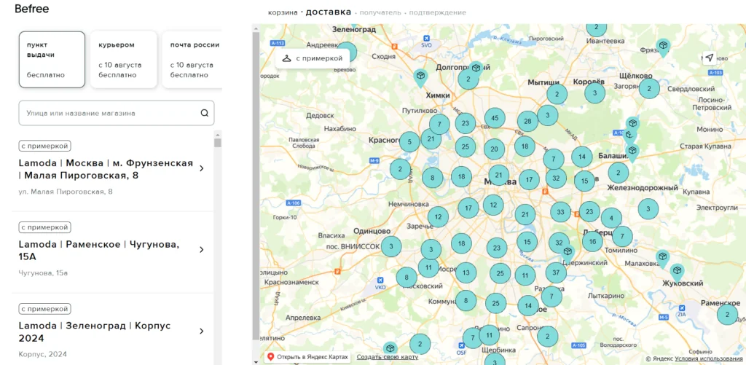The height and width of the screenshot is (365, 746).
Task: Click the package marker near Долгопрудный
Action: (475, 68)
